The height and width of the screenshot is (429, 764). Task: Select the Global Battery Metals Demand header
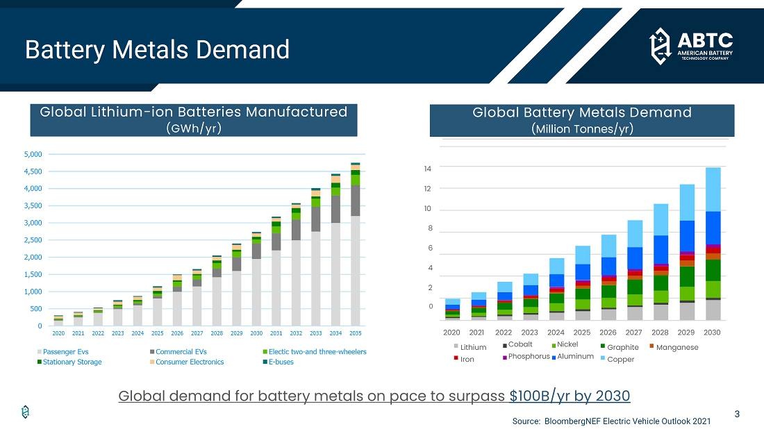tap(582, 120)
